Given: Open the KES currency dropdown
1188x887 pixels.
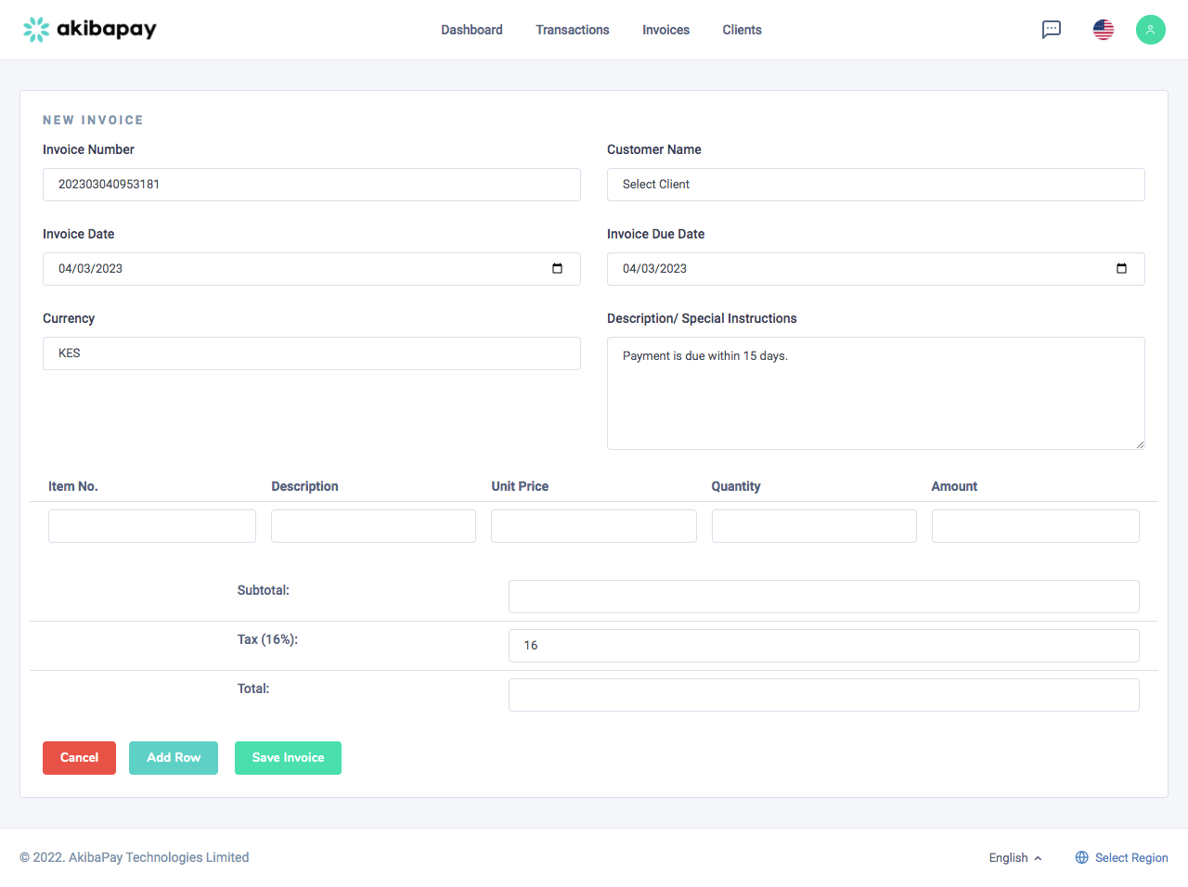Looking at the screenshot, I should tap(312, 354).
